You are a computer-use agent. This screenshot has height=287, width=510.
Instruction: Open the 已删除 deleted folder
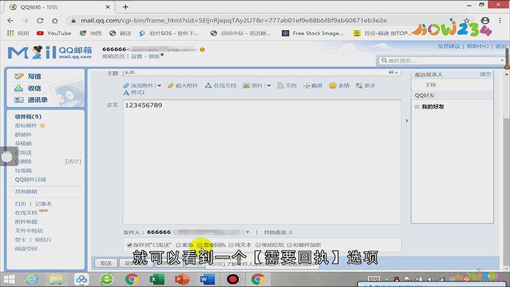point(23,161)
